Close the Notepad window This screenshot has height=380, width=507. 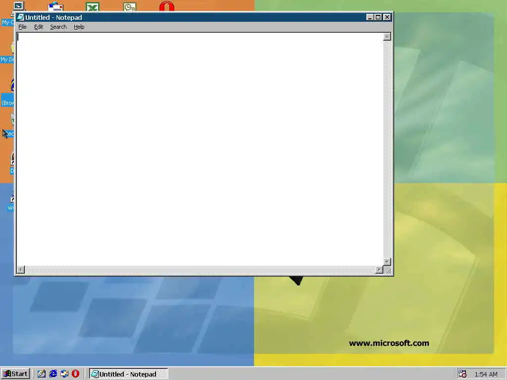pyautogui.click(x=387, y=17)
